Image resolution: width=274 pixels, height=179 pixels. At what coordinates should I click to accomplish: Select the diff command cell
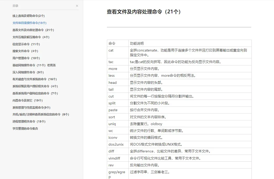click(x=118, y=151)
